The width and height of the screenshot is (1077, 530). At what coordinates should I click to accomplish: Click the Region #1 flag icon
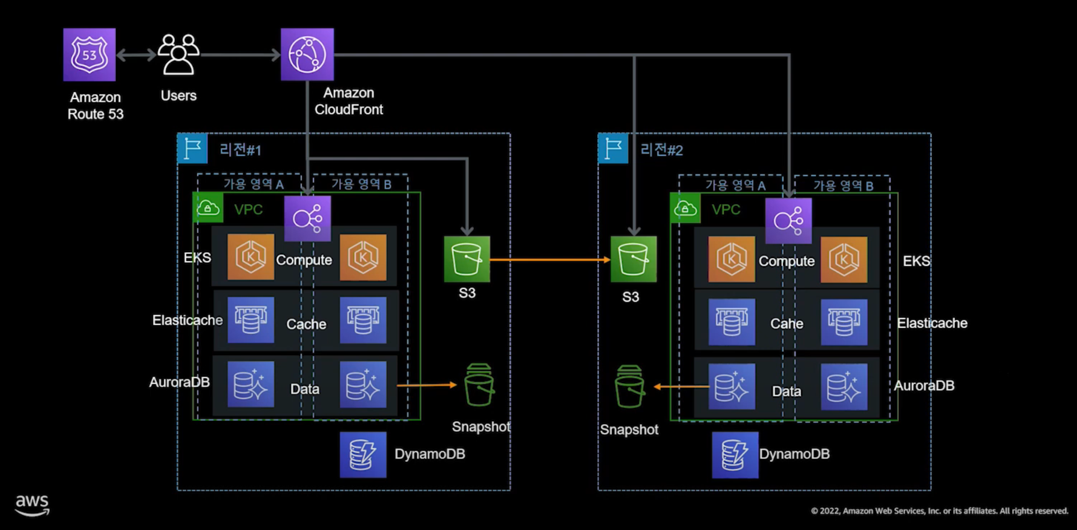click(192, 148)
